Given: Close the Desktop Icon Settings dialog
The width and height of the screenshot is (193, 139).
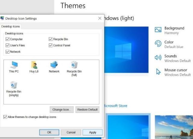Looking at the screenshot, I should [100, 18].
